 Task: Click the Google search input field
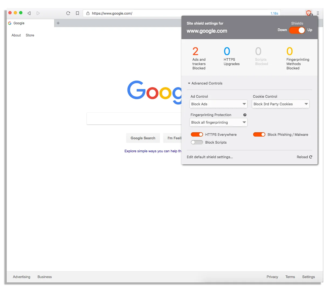tap(134, 119)
